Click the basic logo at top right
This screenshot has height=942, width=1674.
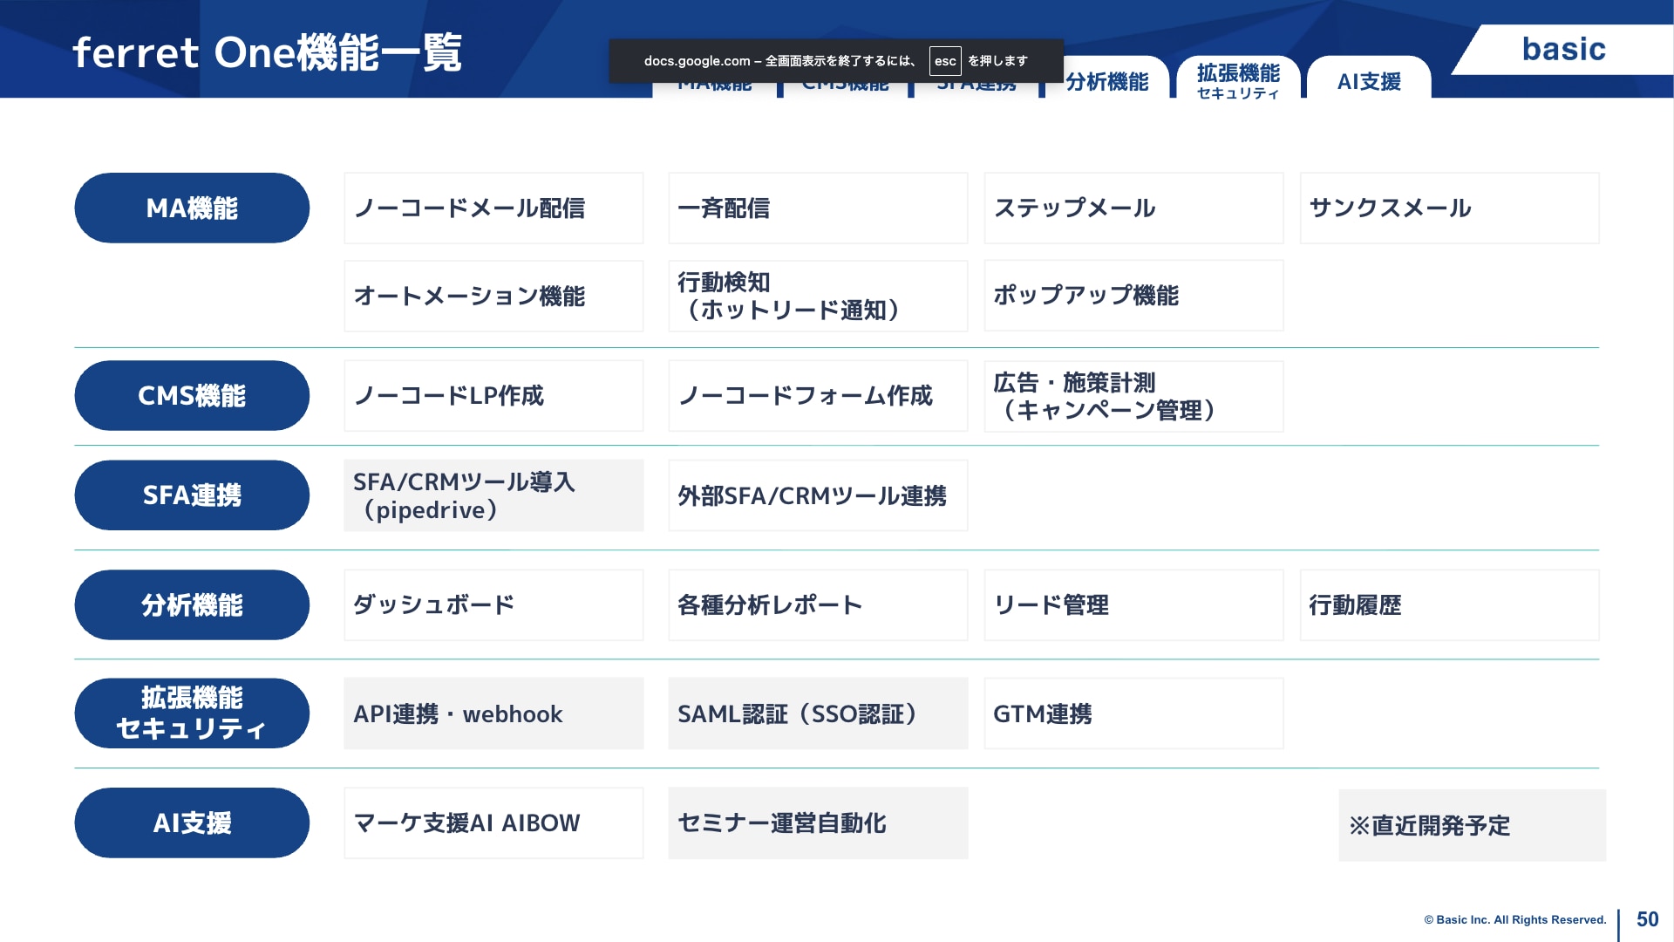coord(1563,50)
